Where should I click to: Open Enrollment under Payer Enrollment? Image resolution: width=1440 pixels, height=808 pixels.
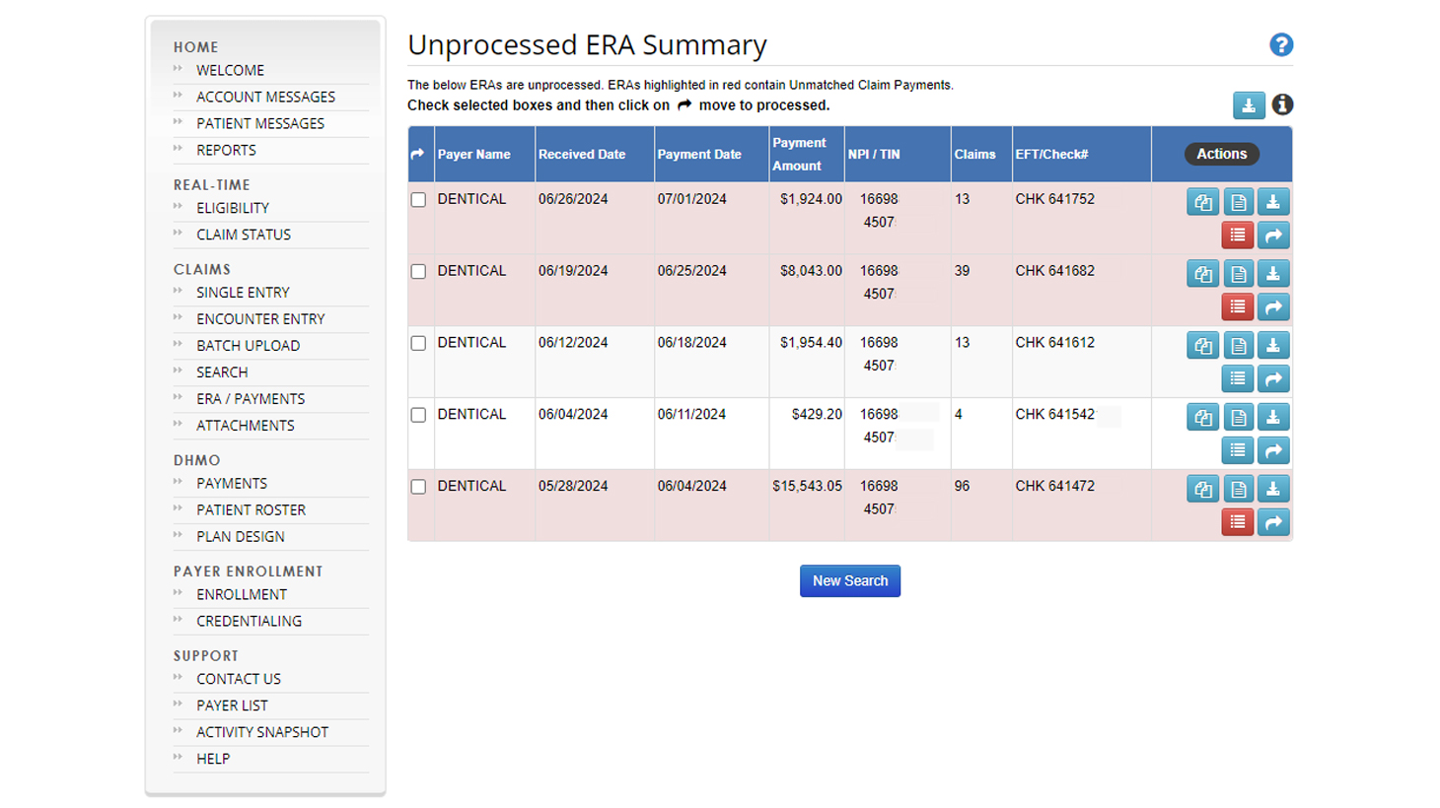(242, 595)
